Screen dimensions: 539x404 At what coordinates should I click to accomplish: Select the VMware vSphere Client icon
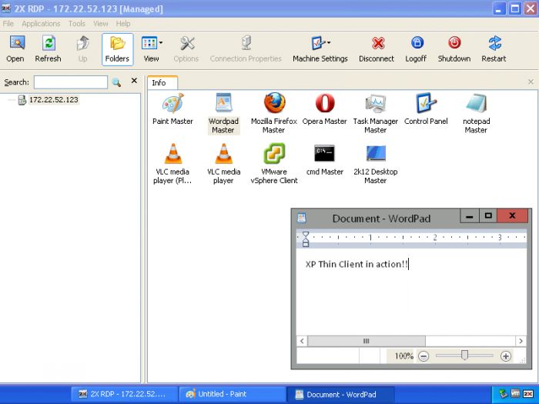click(x=274, y=164)
